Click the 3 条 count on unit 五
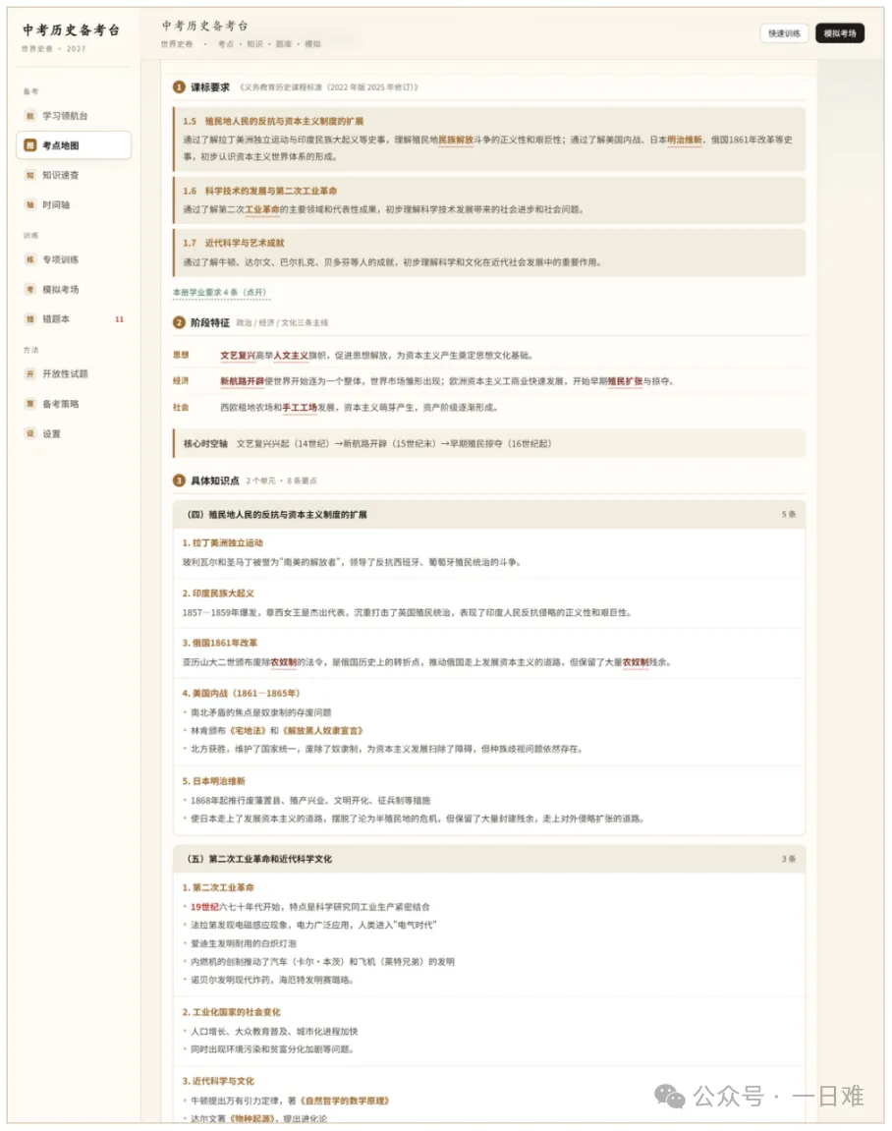 coord(788,859)
